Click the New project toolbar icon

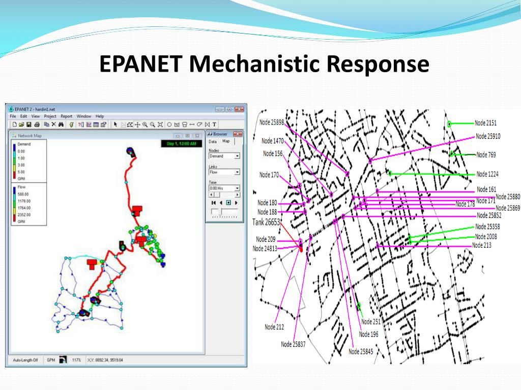coord(15,125)
